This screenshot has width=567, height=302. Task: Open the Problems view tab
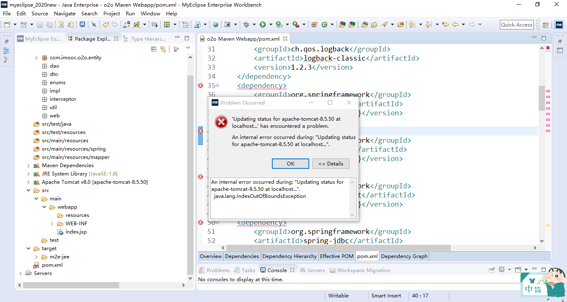pyautogui.click(x=214, y=270)
